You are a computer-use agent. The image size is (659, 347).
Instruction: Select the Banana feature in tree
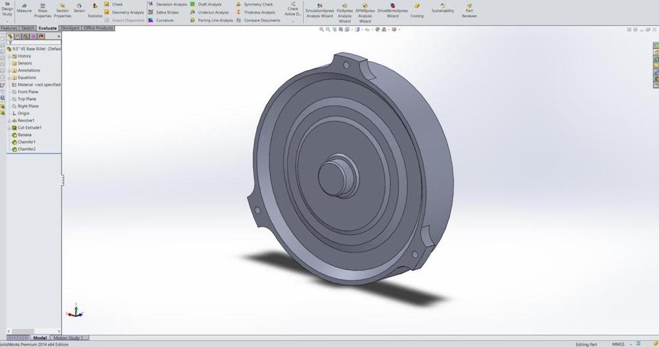[x=25, y=135]
